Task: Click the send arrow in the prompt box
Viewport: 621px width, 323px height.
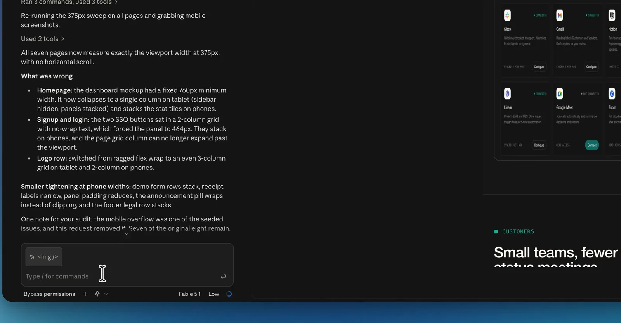Action: point(223,276)
